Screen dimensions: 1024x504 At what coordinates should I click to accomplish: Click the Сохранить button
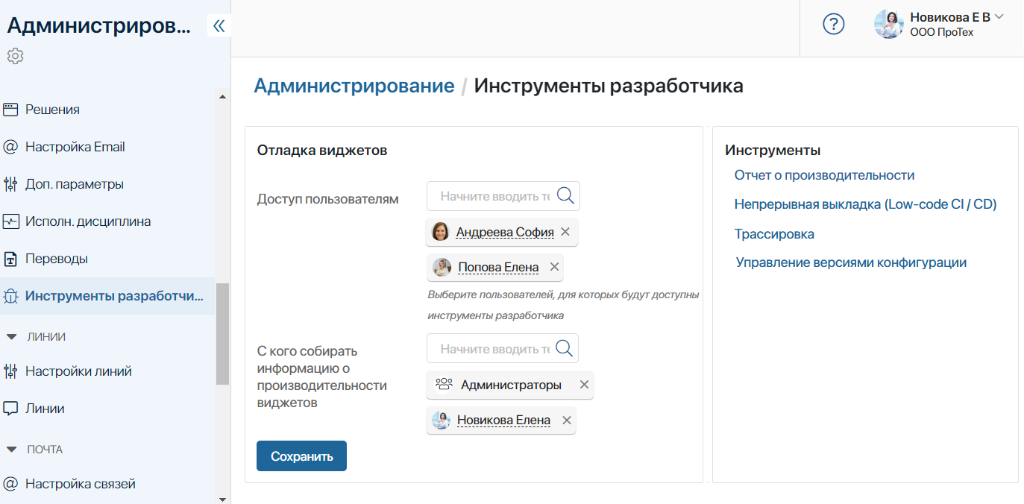[301, 456]
